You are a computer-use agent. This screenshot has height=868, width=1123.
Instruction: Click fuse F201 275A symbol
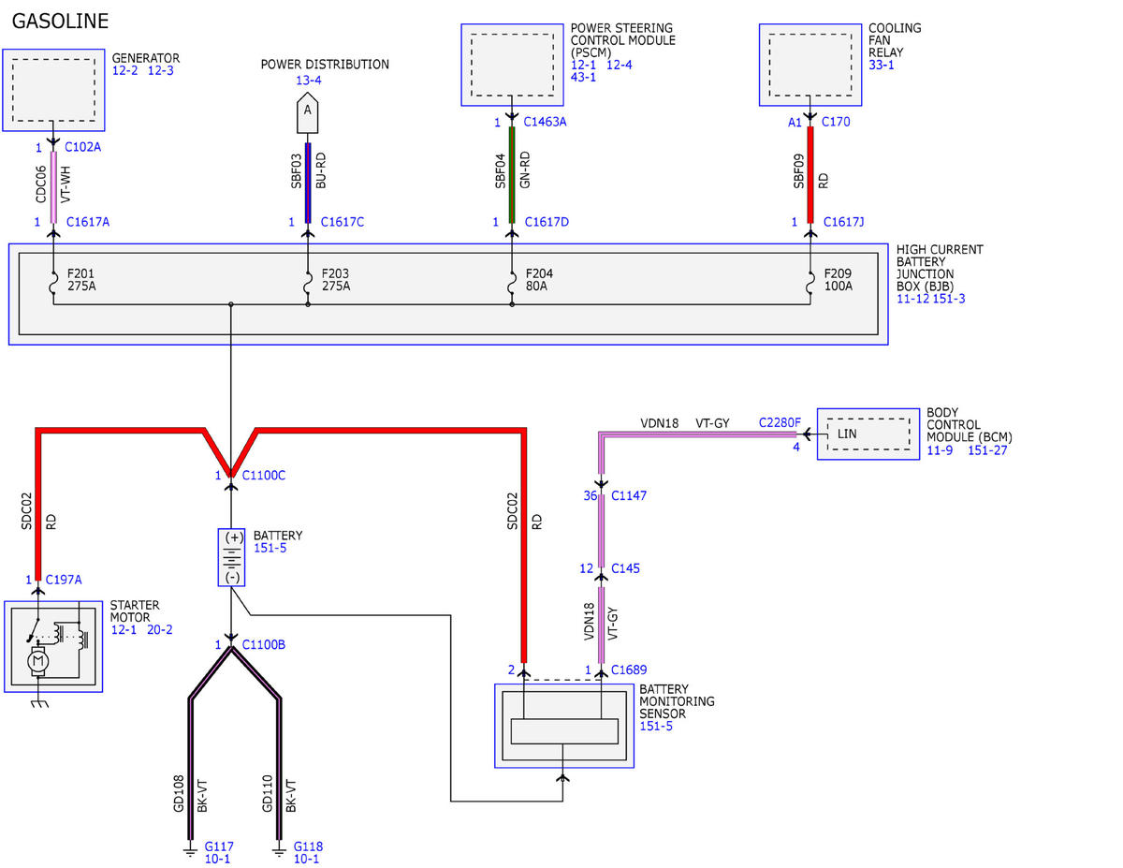tap(53, 282)
